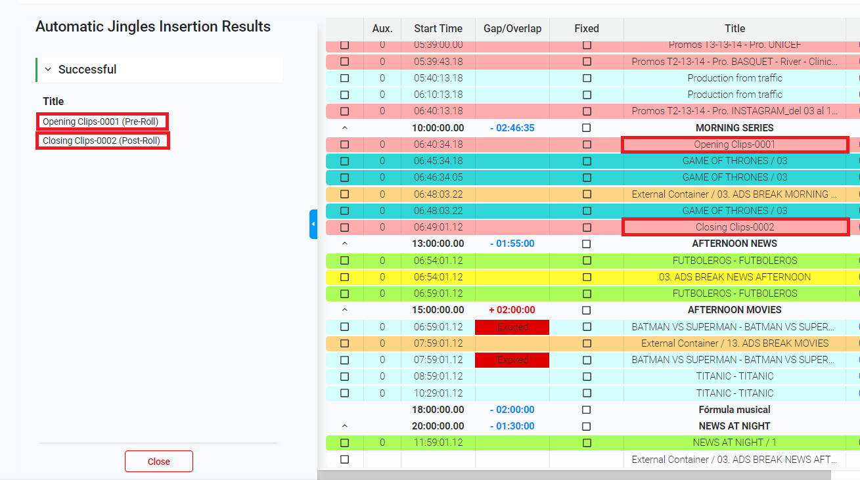Click the Title column header

[735, 29]
